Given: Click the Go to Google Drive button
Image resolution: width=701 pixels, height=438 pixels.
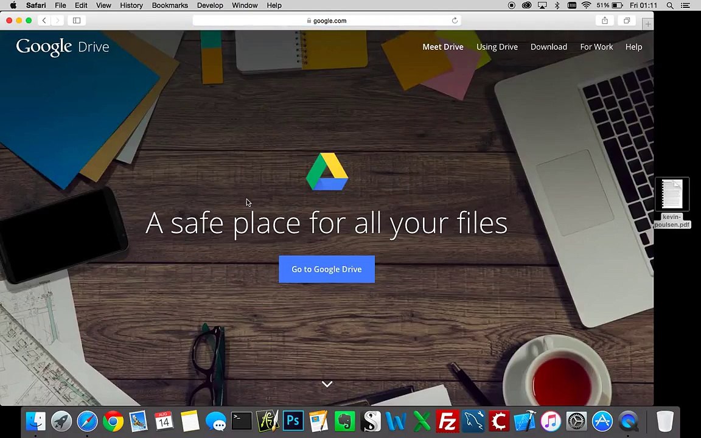Looking at the screenshot, I should pyautogui.click(x=327, y=269).
